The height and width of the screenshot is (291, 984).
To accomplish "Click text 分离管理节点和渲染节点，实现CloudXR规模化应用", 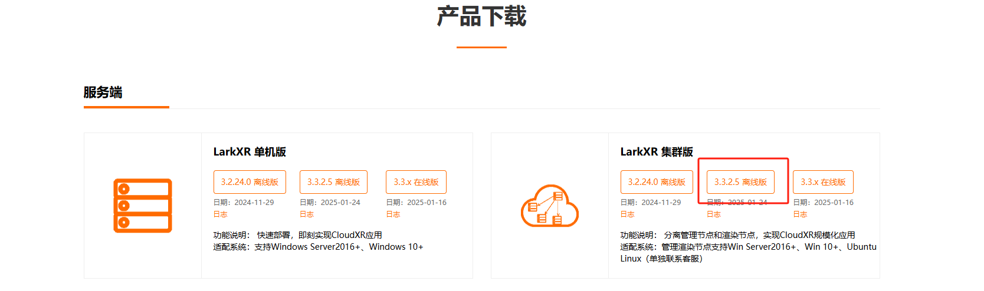I will pyautogui.click(x=759, y=235).
